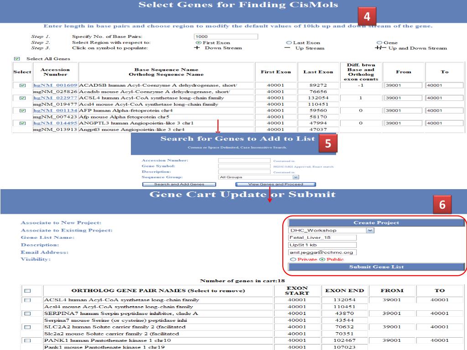The image size is (467, 350).
Task: Click the 'Serpina7 mouse Serine' row text
Action: (x=115, y=320)
